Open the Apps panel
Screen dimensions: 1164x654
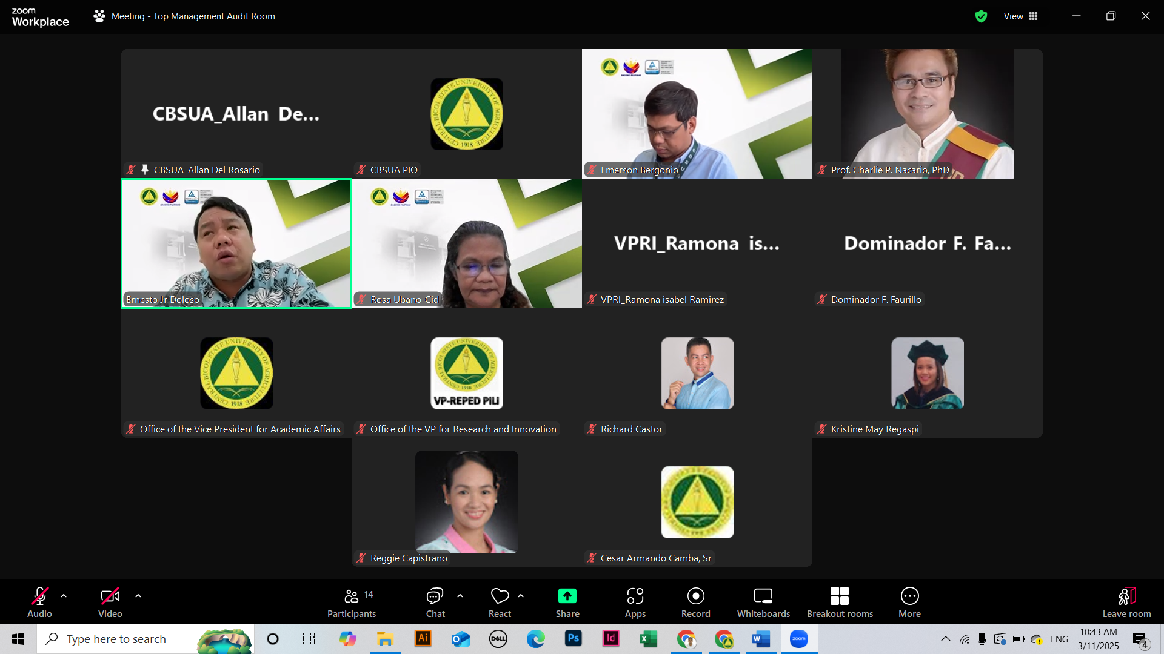click(635, 603)
